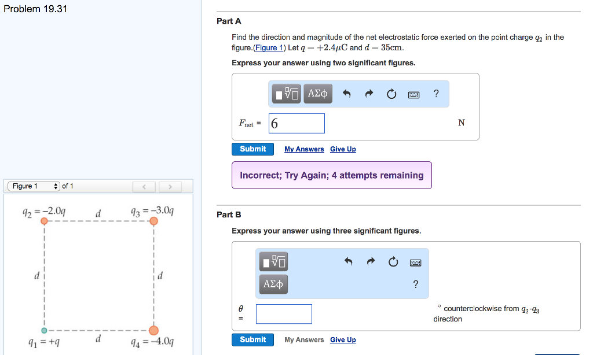
Task: Open the Figure 1 link in the problem text
Action: (x=270, y=48)
